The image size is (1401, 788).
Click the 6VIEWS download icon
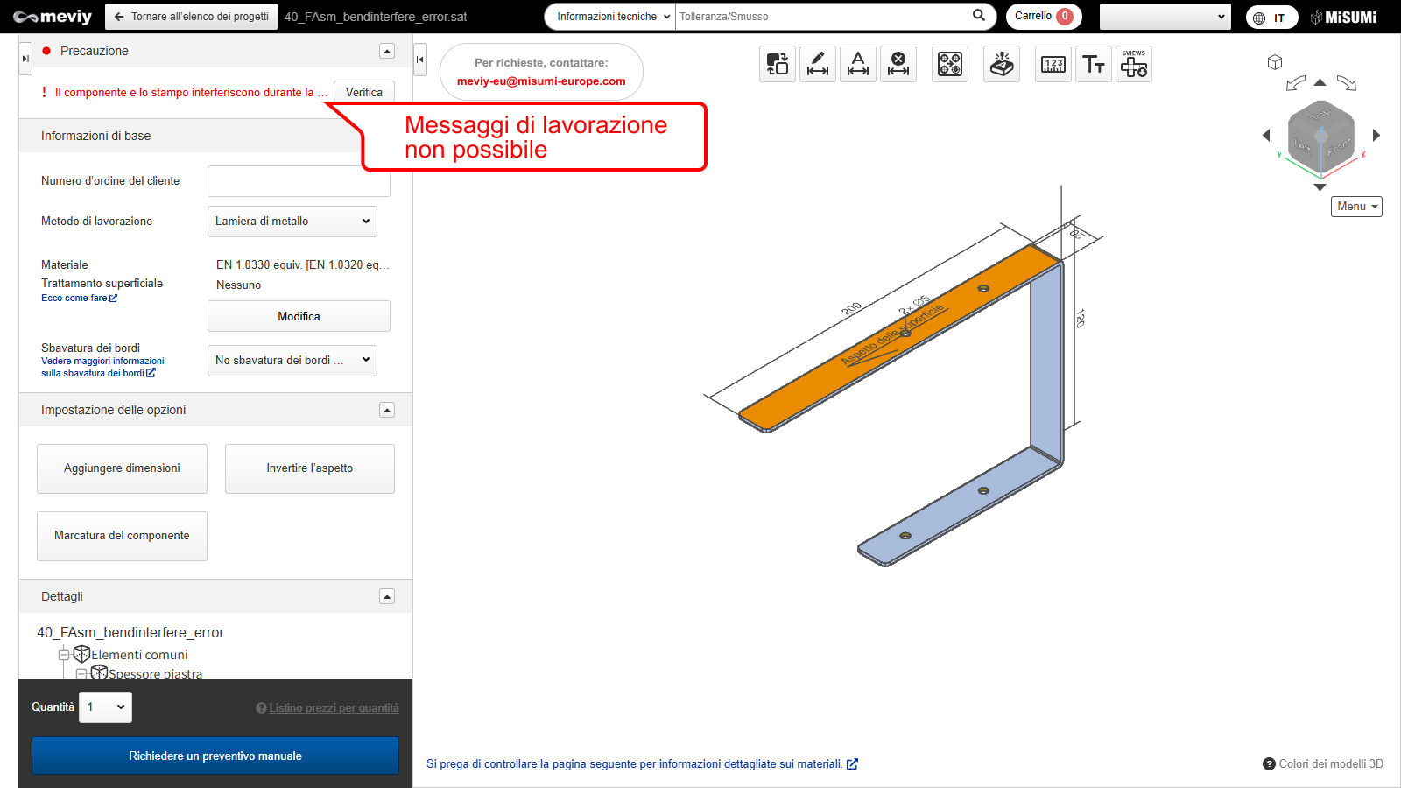[1134, 64]
